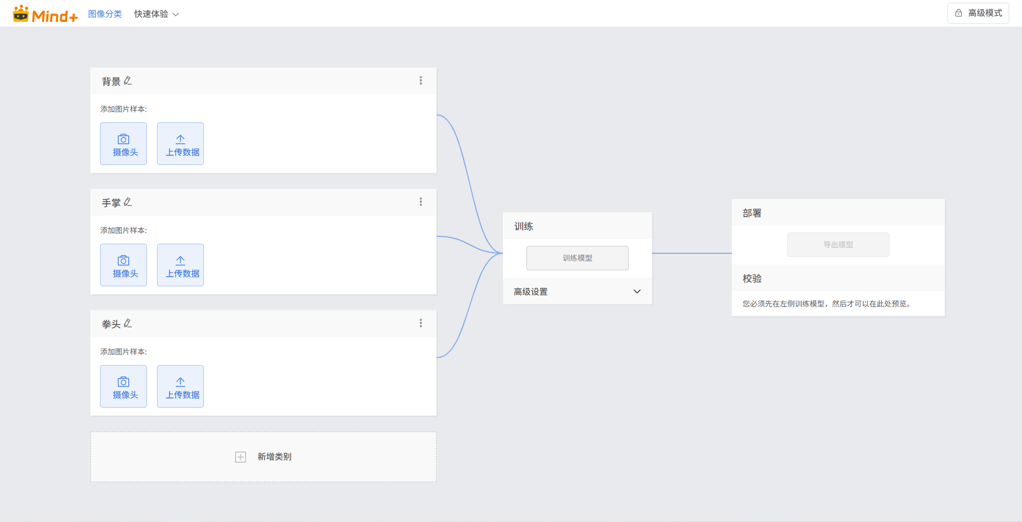1022x522 pixels.
Task: Open the three-dot options menu for 手掌
Action: (421, 202)
